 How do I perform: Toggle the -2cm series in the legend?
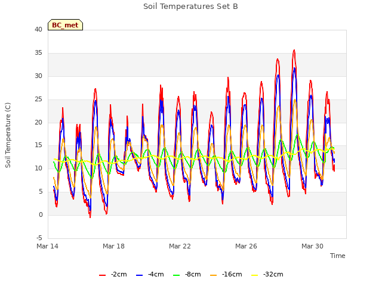[x=113, y=274]
